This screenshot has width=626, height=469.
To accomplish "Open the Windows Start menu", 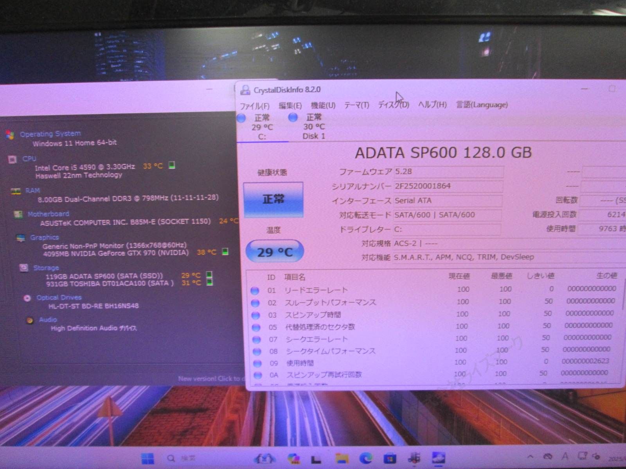I will 148,458.
